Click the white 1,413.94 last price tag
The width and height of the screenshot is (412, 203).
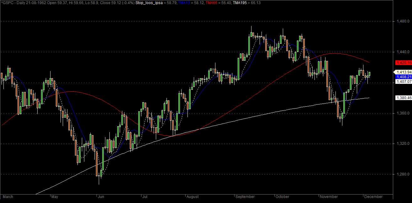404,72
